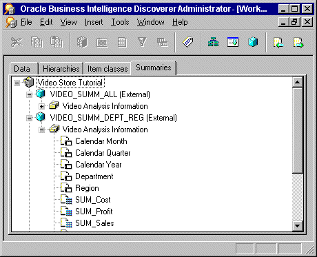This screenshot has width=317, height=257.
Task: Collapse Video Analysis Information under VIDEO_SUMM_DEPT_REG
Action: 41,130
